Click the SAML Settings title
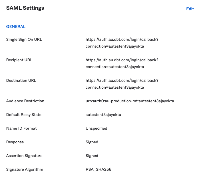 pyautogui.click(x=25, y=8)
